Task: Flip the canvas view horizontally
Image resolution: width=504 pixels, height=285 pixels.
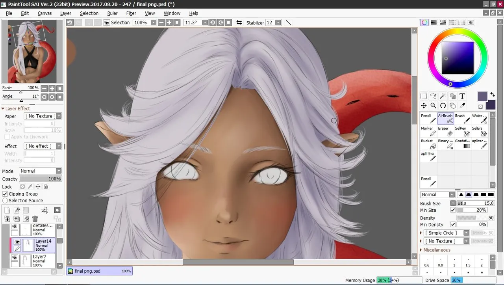Action: coord(239,22)
